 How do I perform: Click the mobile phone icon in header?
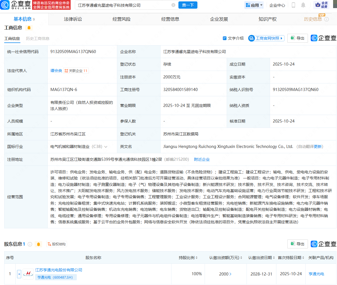pos(293,5)
